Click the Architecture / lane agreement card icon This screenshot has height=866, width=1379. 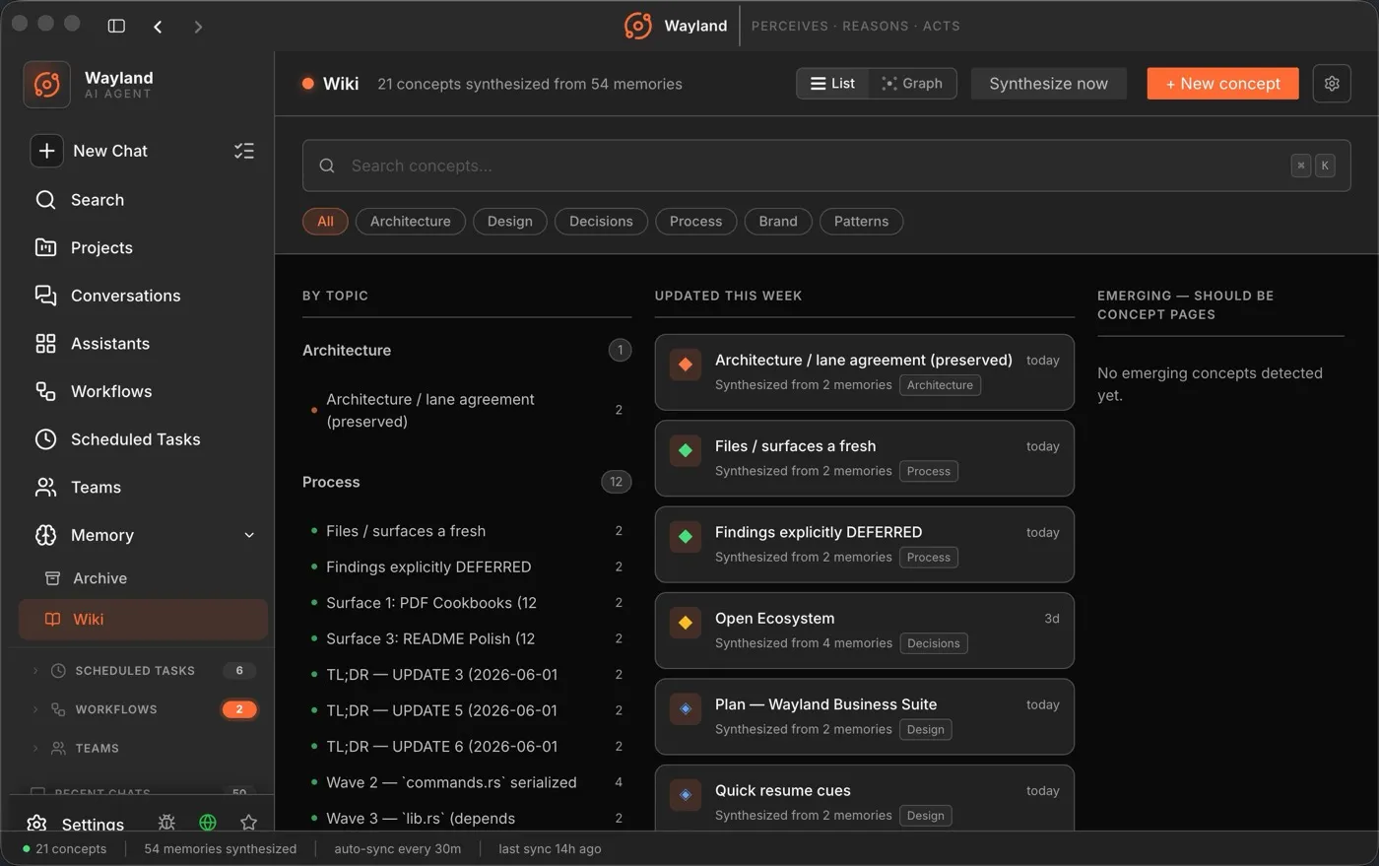coord(686,365)
